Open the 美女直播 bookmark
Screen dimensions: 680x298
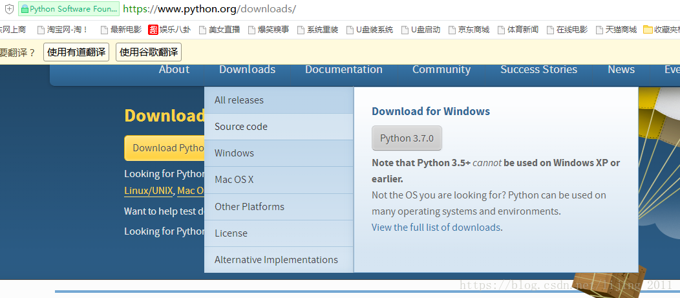[219, 30]
